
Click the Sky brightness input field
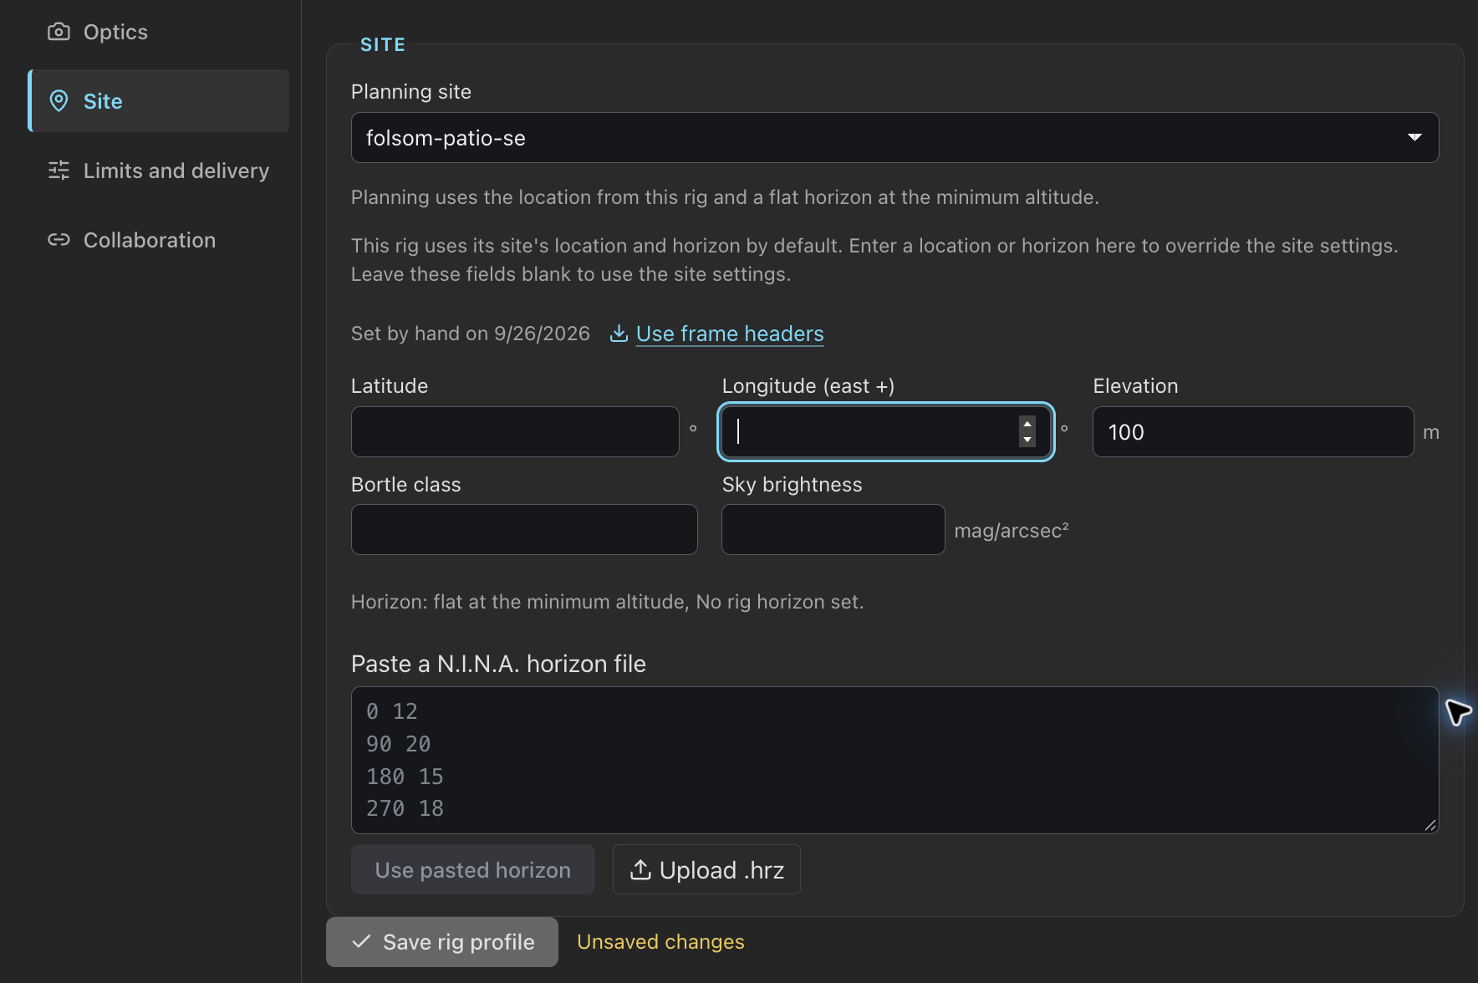click(x=833, y=530)
